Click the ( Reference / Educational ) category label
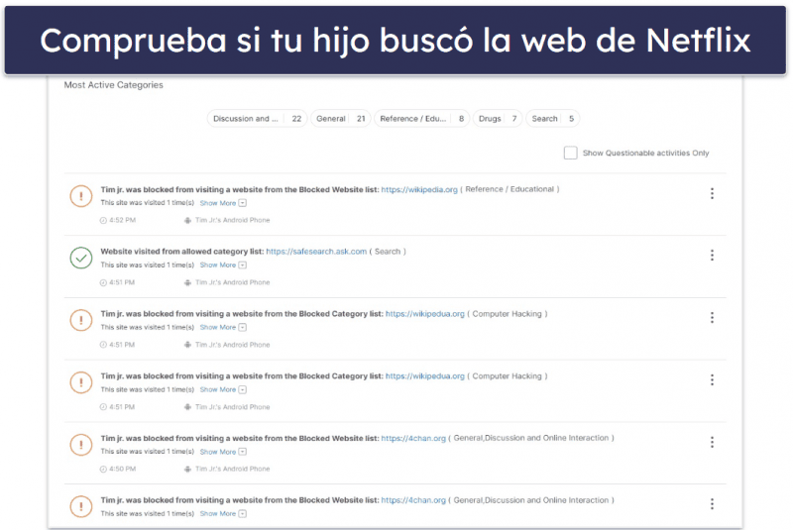 510,189
